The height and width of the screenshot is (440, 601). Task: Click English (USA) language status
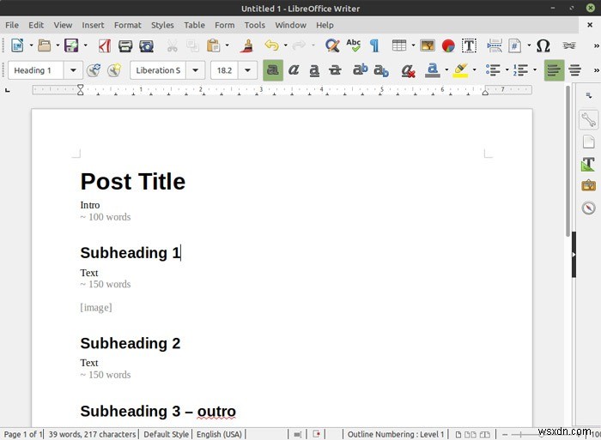point(219,434)
